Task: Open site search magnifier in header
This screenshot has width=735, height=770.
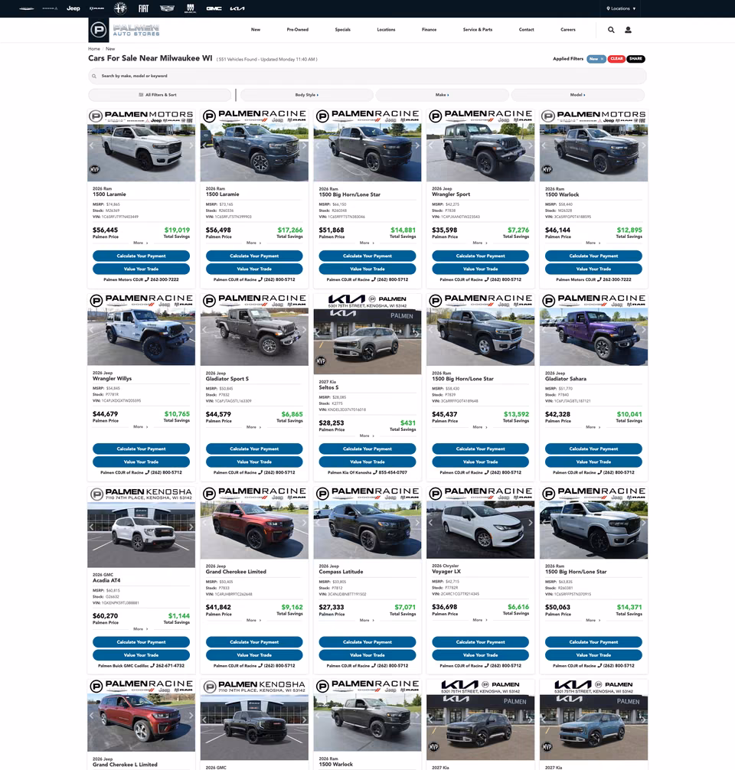Action: tap(611, 30)
